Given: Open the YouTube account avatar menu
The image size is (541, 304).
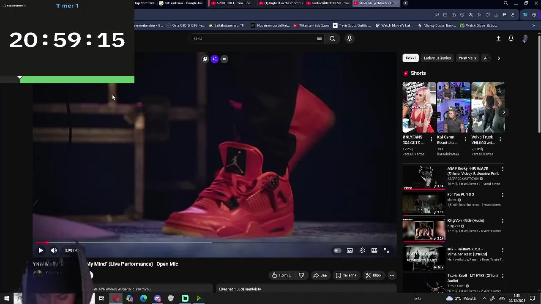Looking at the screenshot, I should (525, 38).
